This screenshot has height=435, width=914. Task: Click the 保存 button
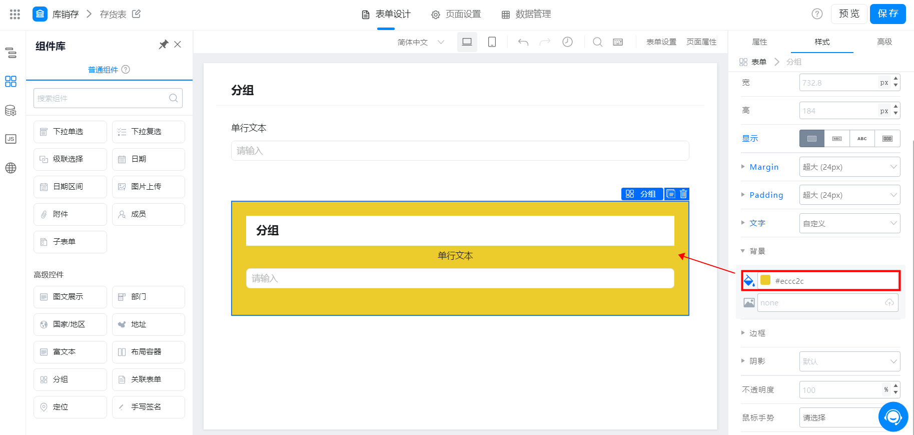click(887, 14)
